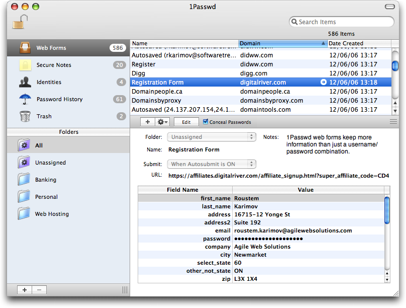Open the Folder dropdown

(212, 137)
